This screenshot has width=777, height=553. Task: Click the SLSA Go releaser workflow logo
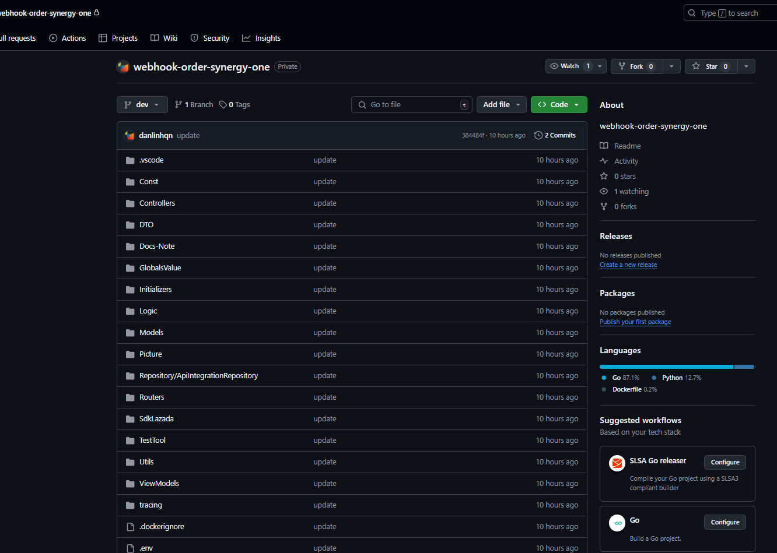click(617, 463)
